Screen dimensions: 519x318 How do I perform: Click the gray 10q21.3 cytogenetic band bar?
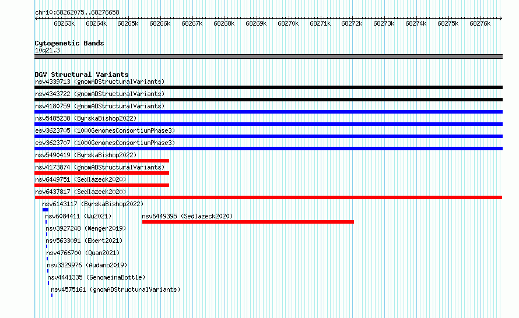coord(268,56)
